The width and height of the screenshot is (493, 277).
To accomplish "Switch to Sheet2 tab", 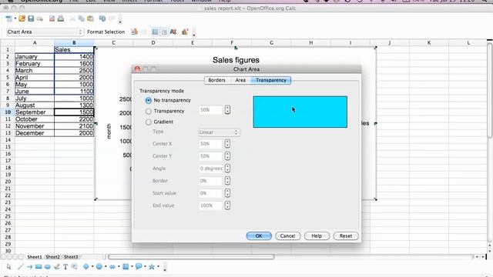I will [53, 257].
